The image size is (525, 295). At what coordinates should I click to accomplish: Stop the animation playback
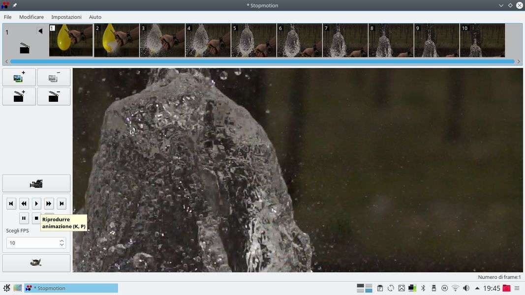[x=36, y=218]
